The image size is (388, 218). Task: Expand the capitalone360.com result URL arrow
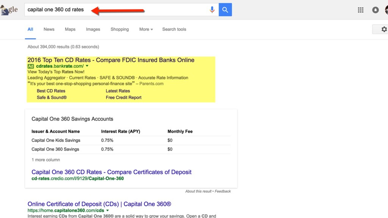tap(107, 210)
